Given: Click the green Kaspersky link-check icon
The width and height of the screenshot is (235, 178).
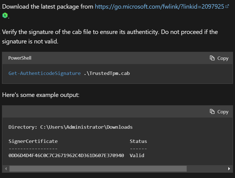Looking at the screenshot, I should (5, 16).
